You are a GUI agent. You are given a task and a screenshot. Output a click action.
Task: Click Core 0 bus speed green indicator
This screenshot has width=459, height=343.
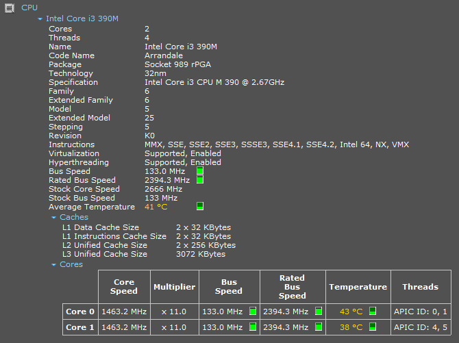click(x=252, y=312)
